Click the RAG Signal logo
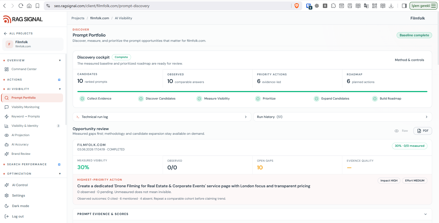This screenshot has height=223, width=439. tap(23, 19)
